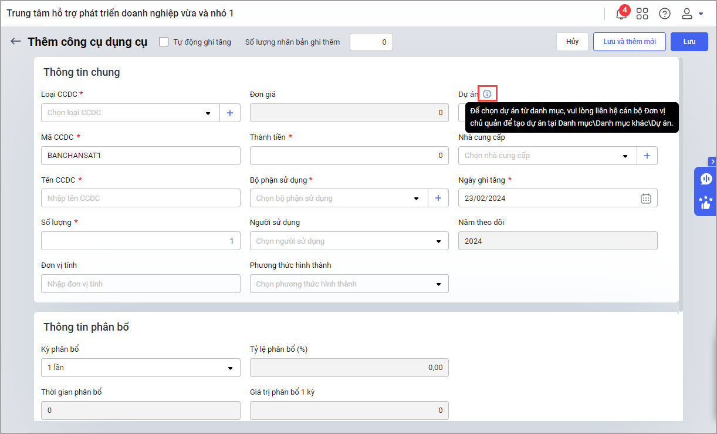Viewport: 717px width, 434px height.
Task: Toggle the Tự động ghi tăng checkbox
Action: 164,42
